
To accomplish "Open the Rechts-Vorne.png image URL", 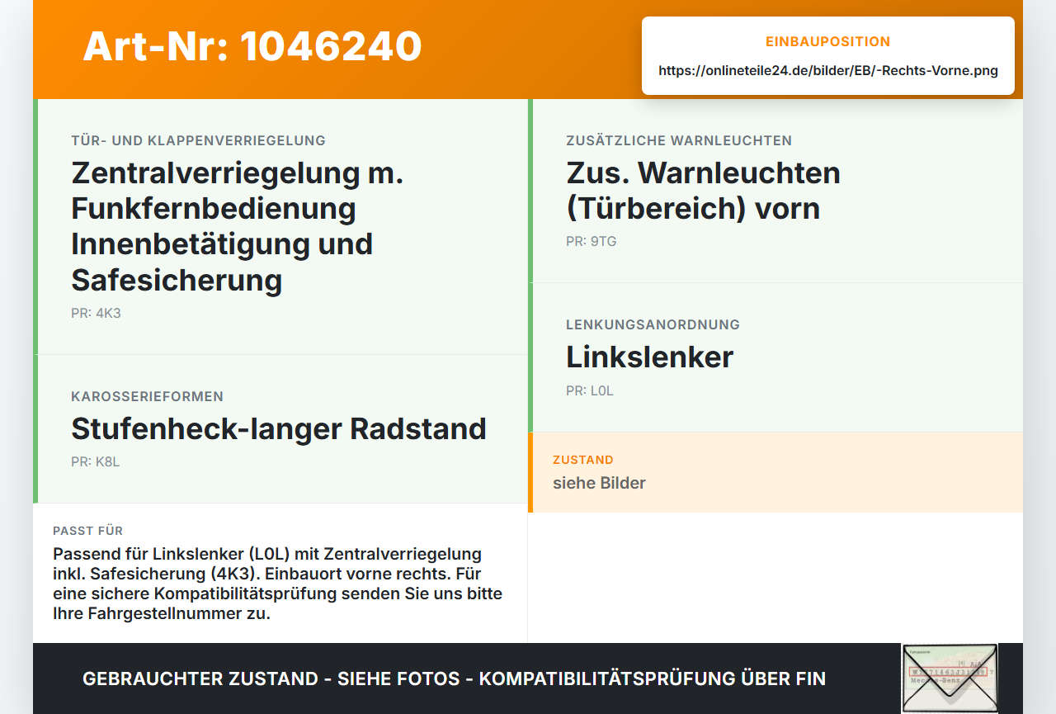I will pyautogui.click(x=828, y=70).
